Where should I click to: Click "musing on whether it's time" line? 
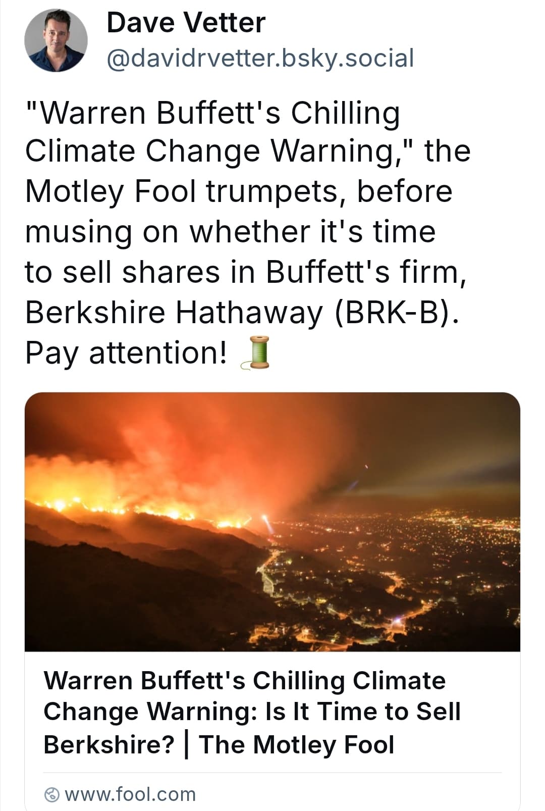pyautogui.click(x=230, y=232)
